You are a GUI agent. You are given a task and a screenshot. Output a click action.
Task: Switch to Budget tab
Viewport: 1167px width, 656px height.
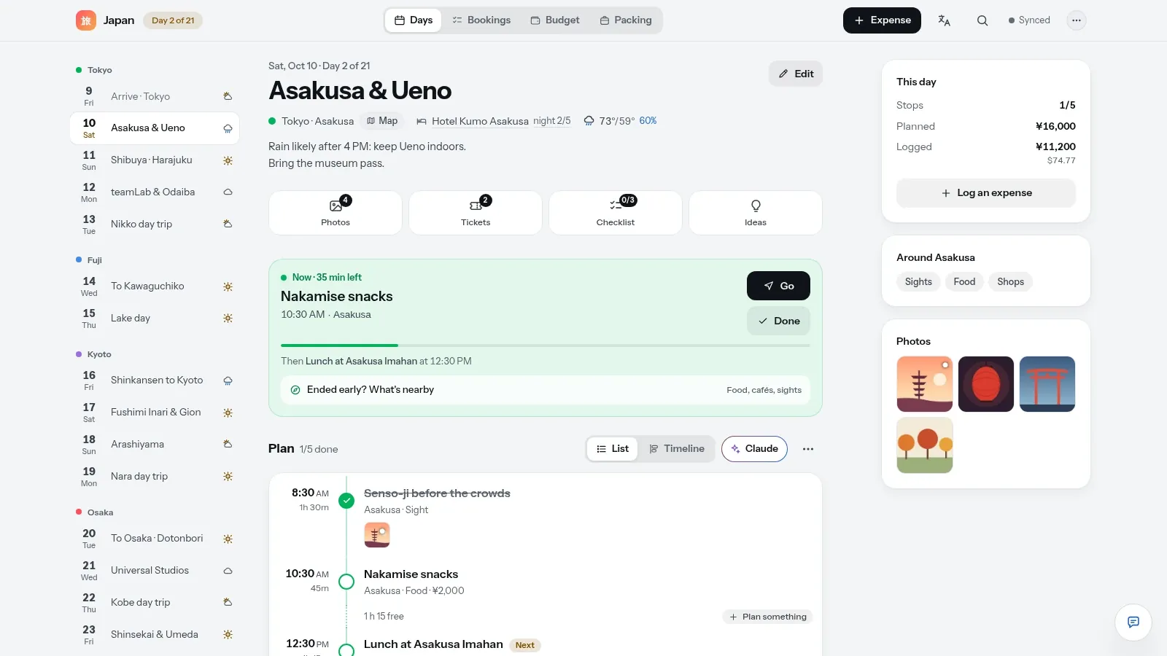click(555, 20)
